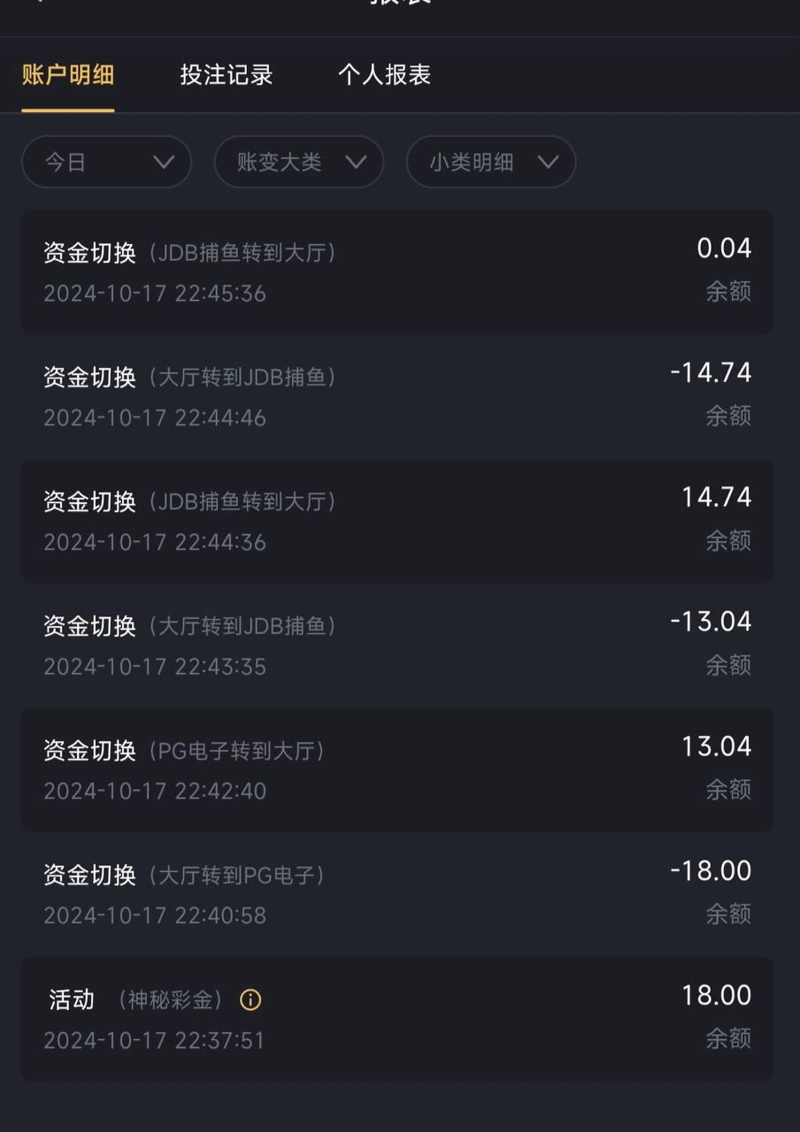
Task: Click the chevron arrow in 今日 filter
Action: [164, 162]
